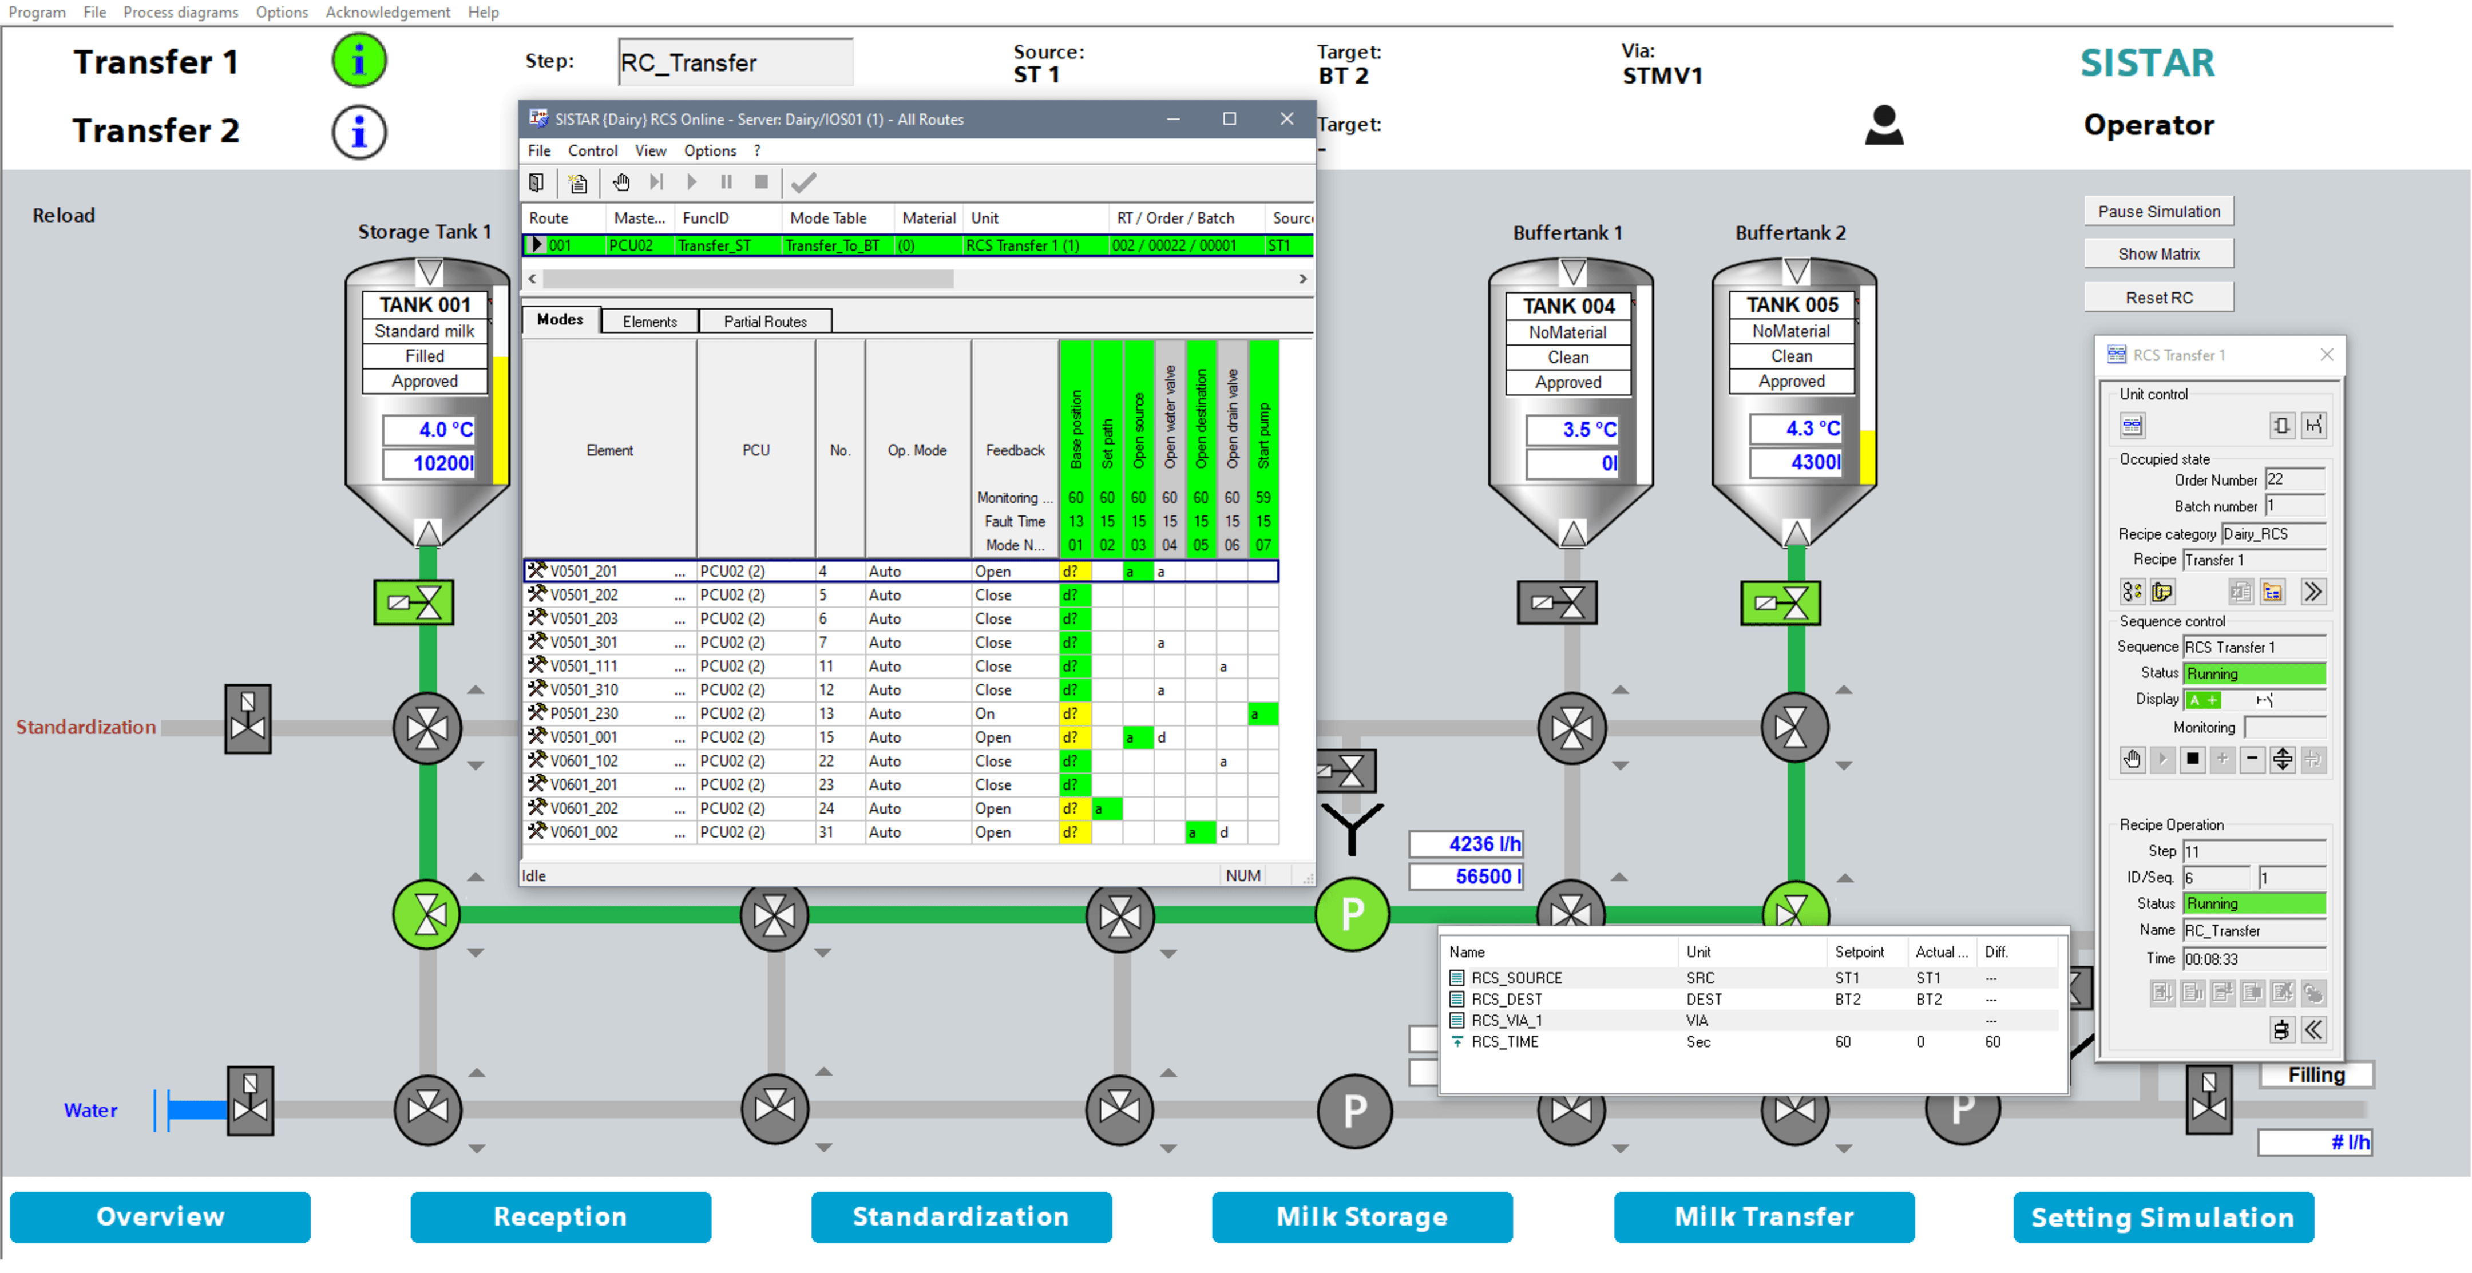Click the checkmark acknowledge icon in RCS toolbar
Image resolution: width=2472 pixels, height=1273 pixels.
pos(804,183)
